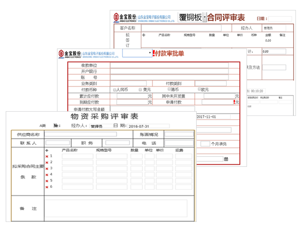The height and width of the screenshot is (230, 304).
Task: Select the 港币 currency checkbox
Action: coord(170,89)
